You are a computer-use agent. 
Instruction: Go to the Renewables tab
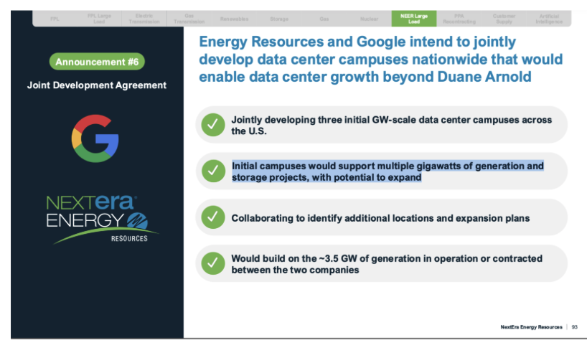[234, 19]
